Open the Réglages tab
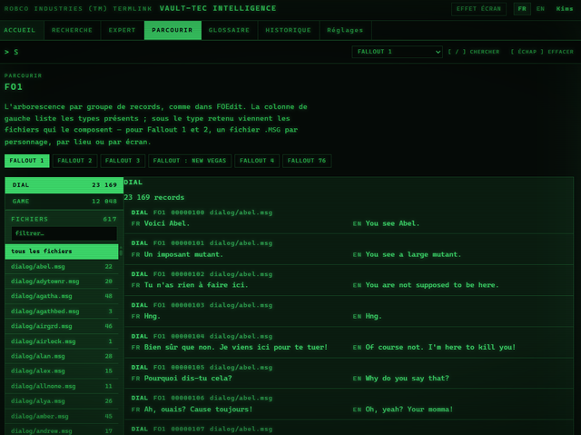581x435 pixels. [345, 30]
